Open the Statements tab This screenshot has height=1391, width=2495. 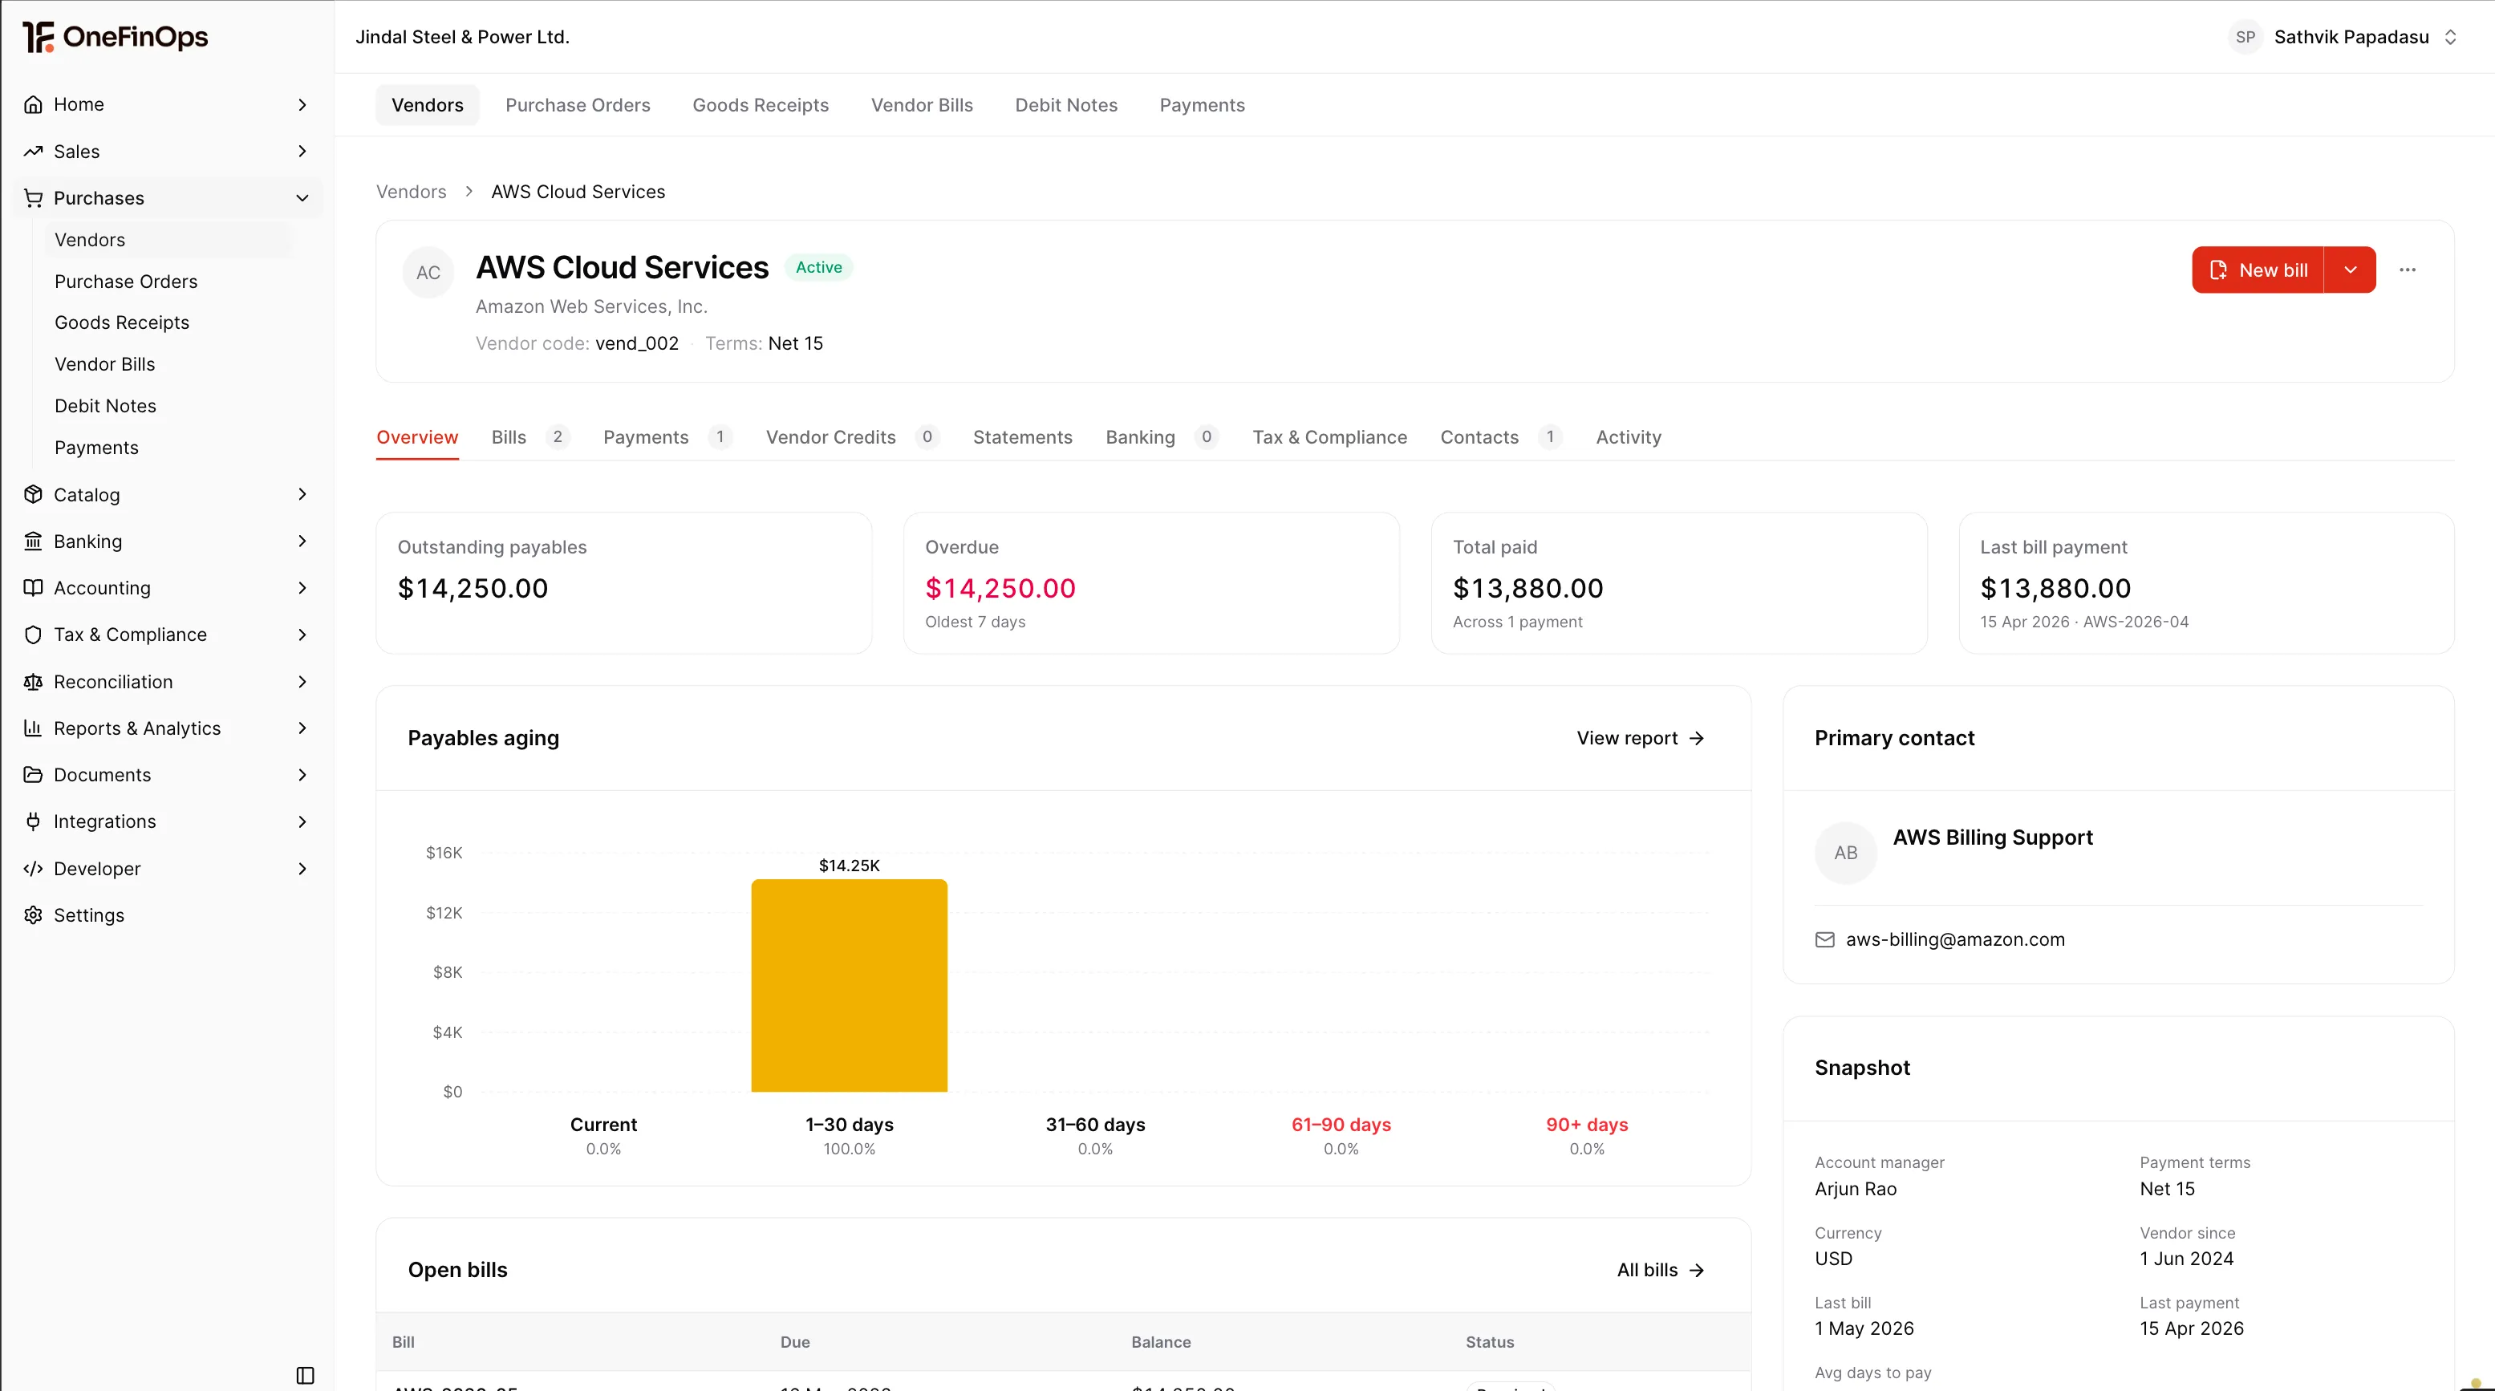tap(1023, 437)
